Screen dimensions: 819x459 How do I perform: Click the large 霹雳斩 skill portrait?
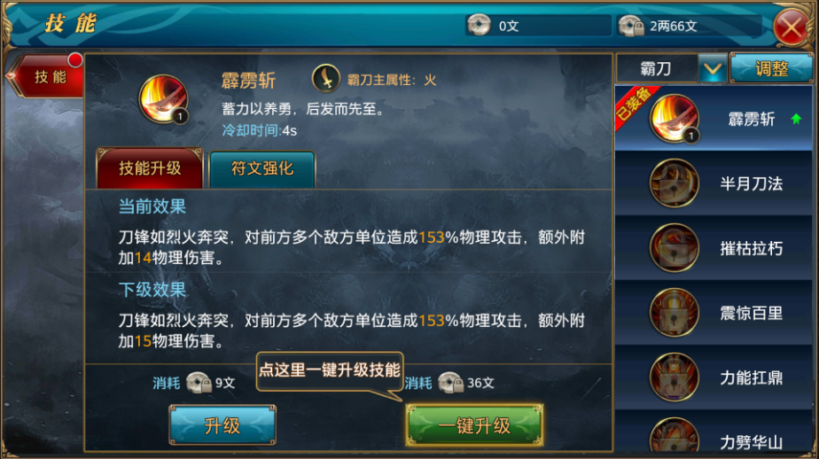(163, 99)
